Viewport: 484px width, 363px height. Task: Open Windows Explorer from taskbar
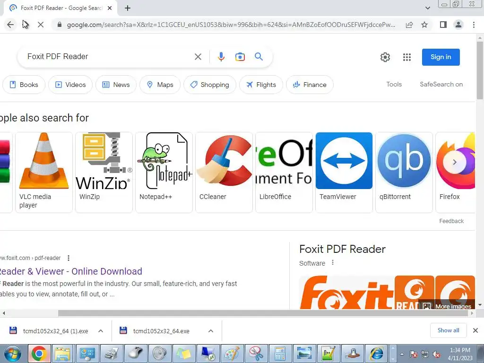click(x=63, y=354)
